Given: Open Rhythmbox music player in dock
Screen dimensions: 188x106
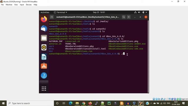Looking at the screenshot, I should pos(44,47).
